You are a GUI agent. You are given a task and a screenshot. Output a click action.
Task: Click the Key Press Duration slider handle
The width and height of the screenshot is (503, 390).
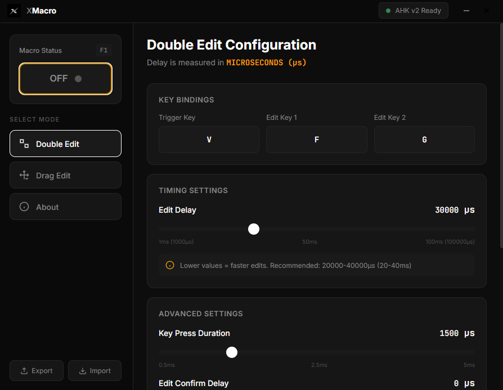click(x=232, y=352)
